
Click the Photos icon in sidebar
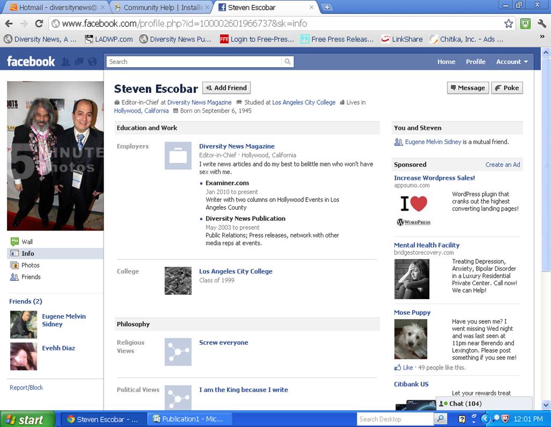click(x=14, y=265)
